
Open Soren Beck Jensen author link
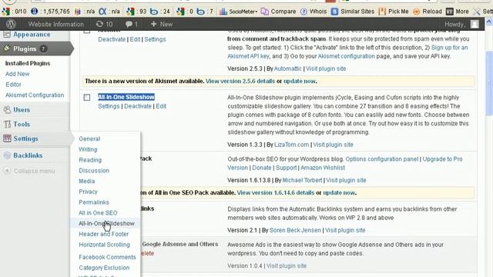295,231
